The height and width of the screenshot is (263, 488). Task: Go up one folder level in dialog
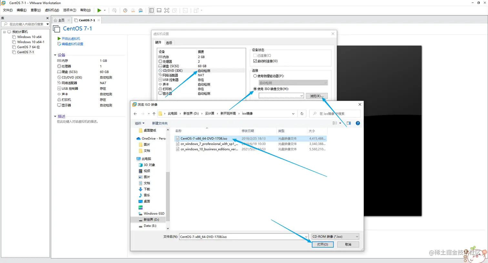[154, 114]
